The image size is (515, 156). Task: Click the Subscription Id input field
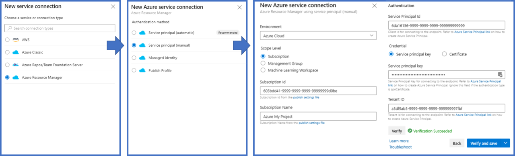[318, 91]
